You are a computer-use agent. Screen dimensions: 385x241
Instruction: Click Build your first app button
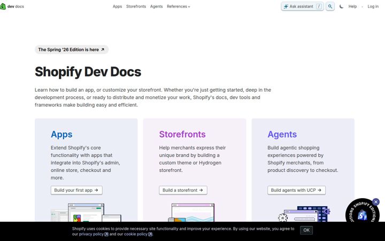(76, 190)
